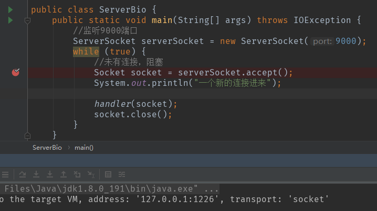Click the empty line above handler(socket)
Screen dimensions: 377x211
pos(202,94)
